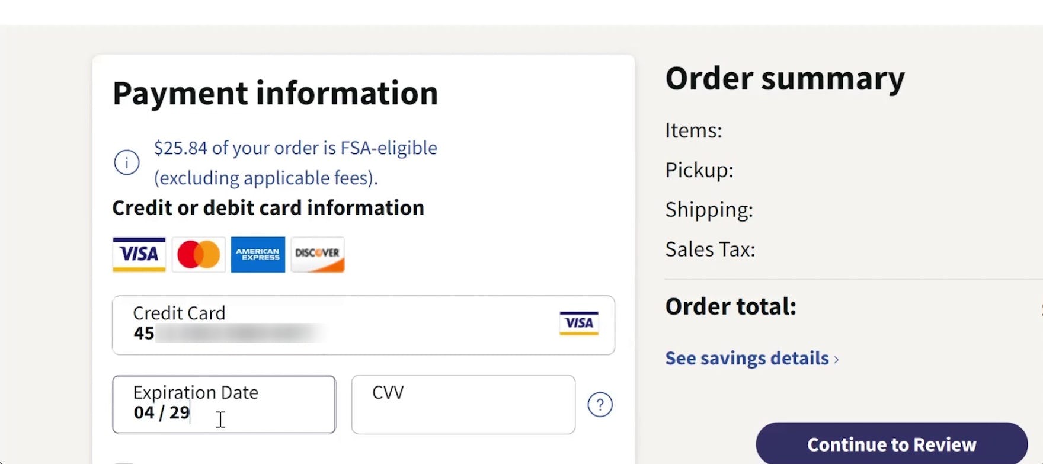Click the Discover card logo
Image resolution: width=1043 pixels, height=464 pixels.
point(318,254)
